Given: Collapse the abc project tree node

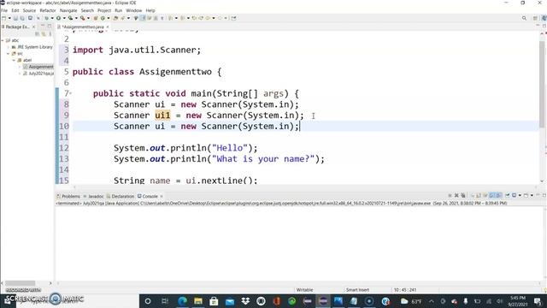Looking at the screenshot, I should [x=3, y=40].
